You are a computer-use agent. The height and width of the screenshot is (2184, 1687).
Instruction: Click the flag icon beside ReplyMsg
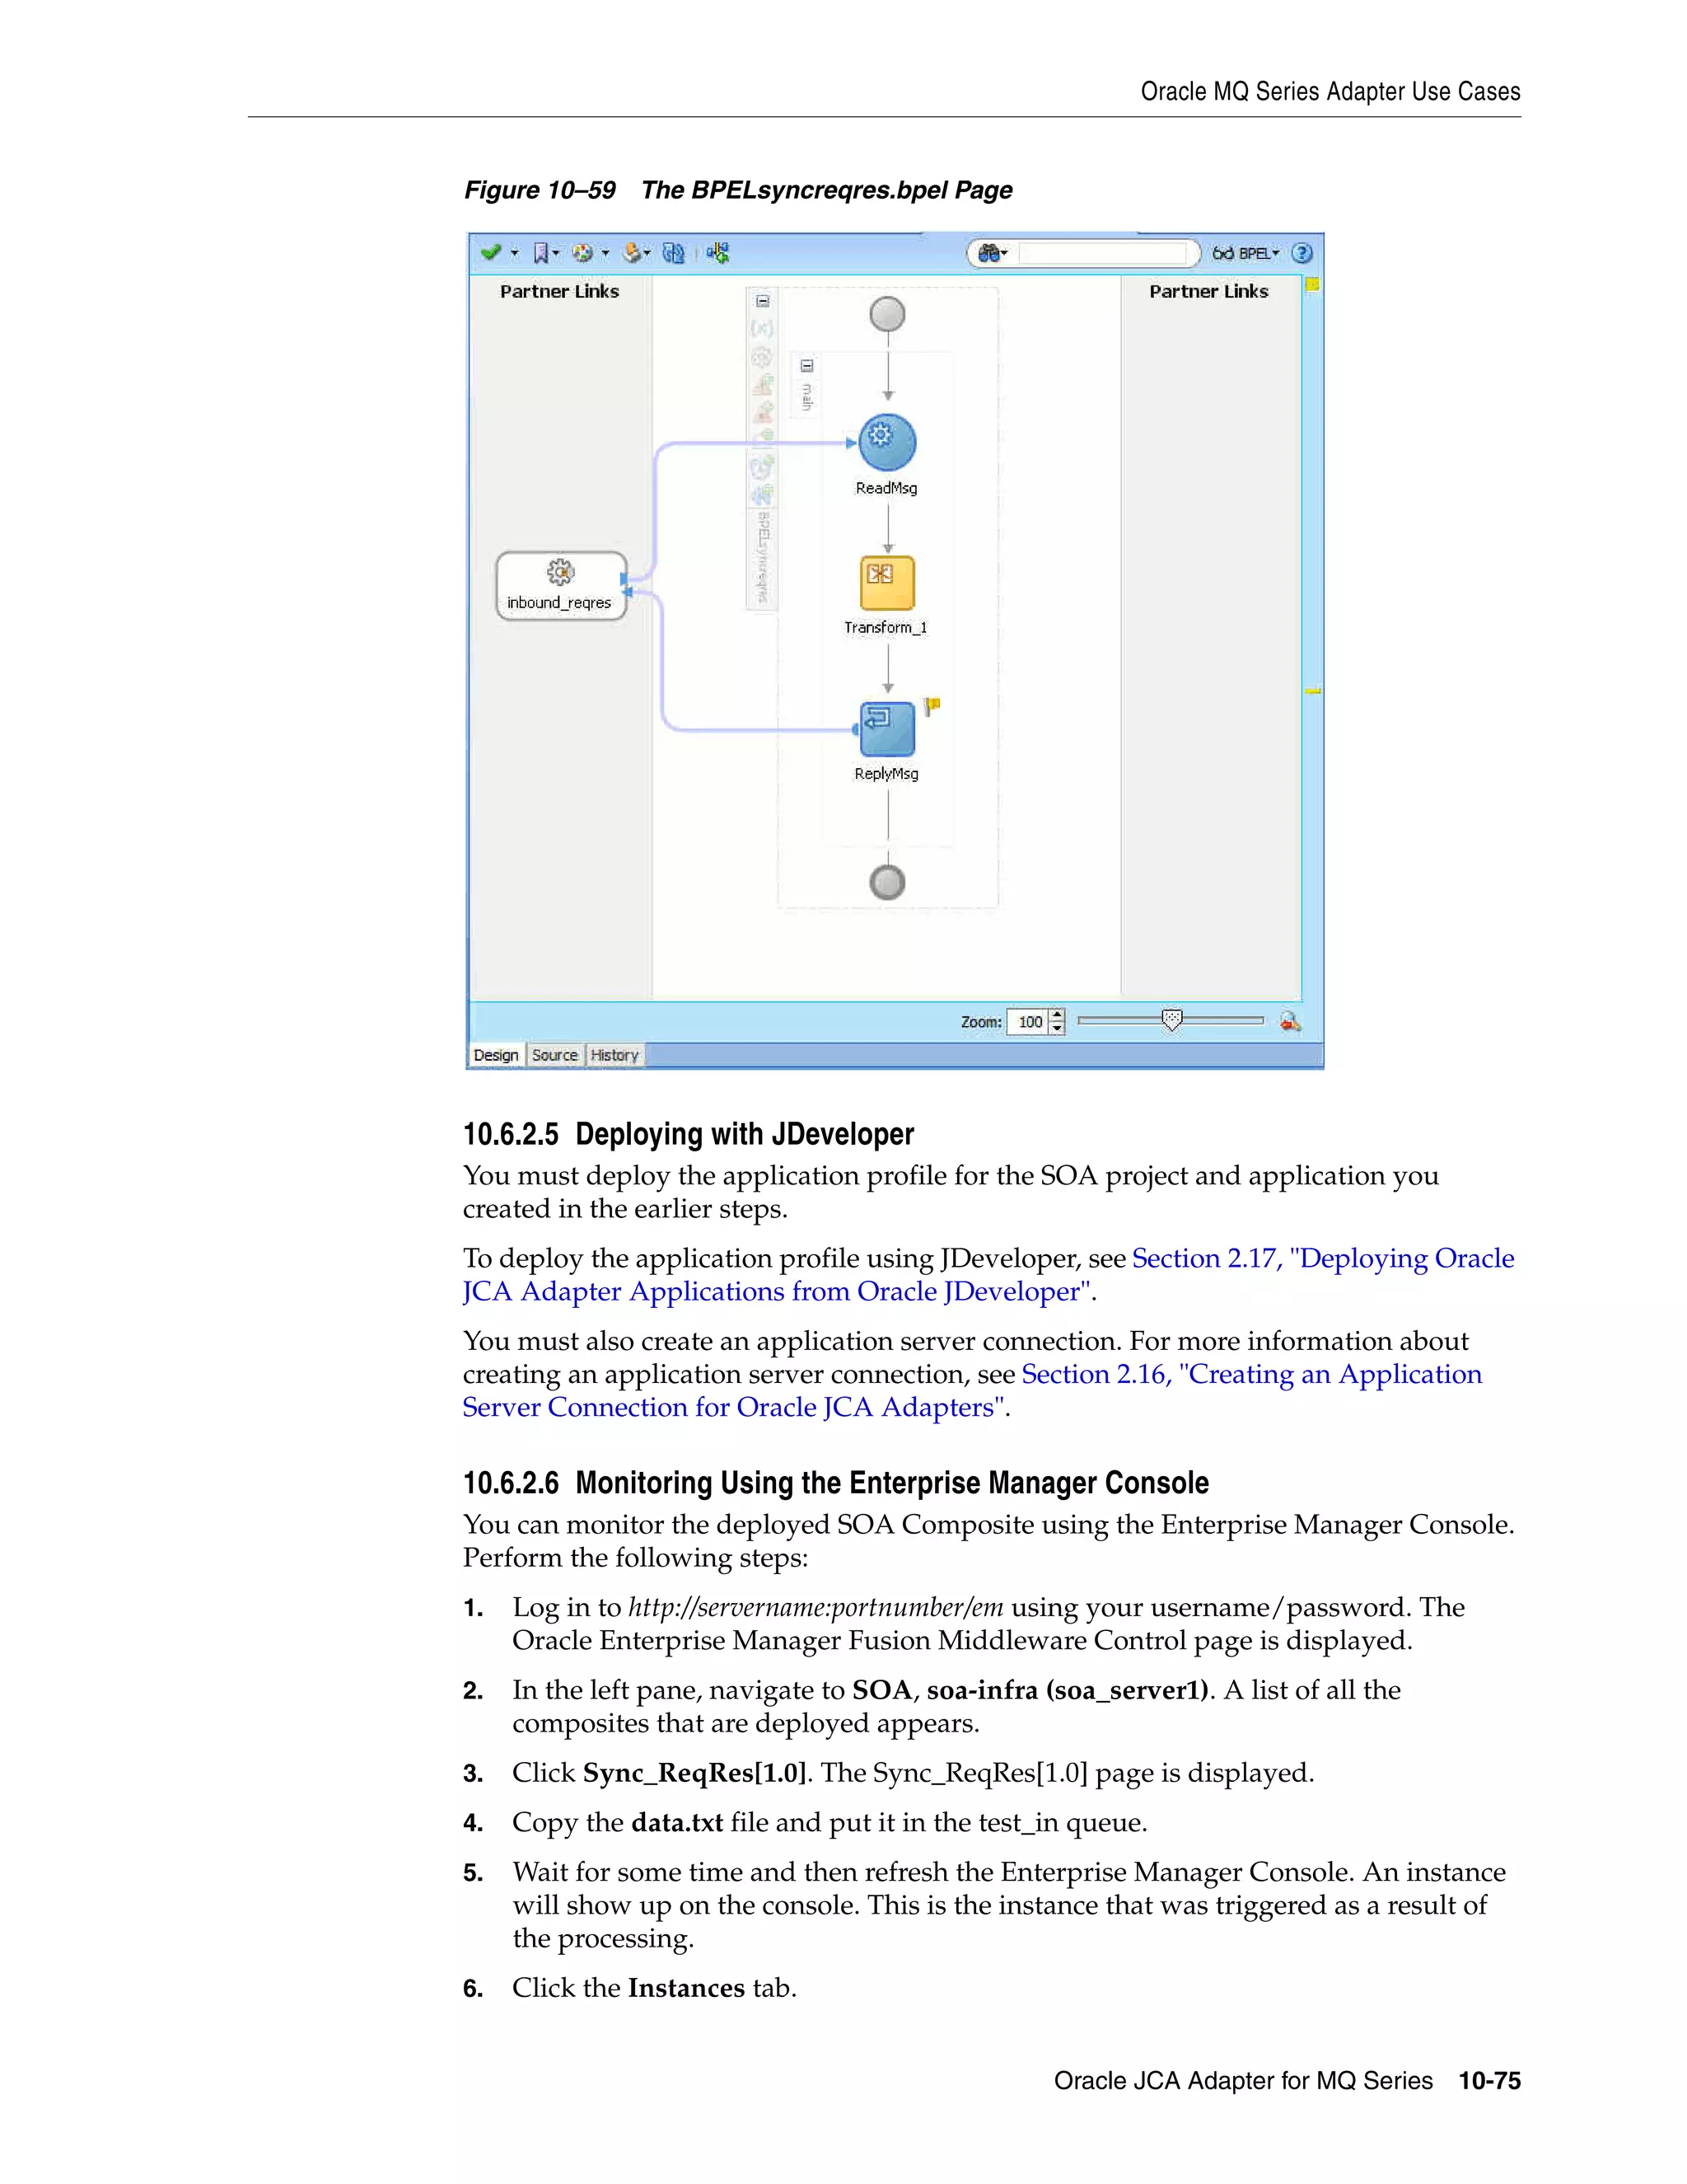(932, 706)
